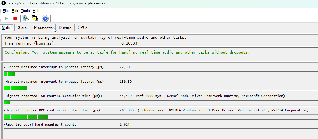
Task: View the CPUs tab
Action: pos(83,28)
